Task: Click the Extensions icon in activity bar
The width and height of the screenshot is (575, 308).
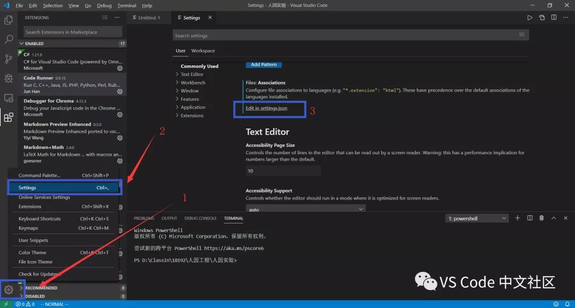Action: coord(9,117)
